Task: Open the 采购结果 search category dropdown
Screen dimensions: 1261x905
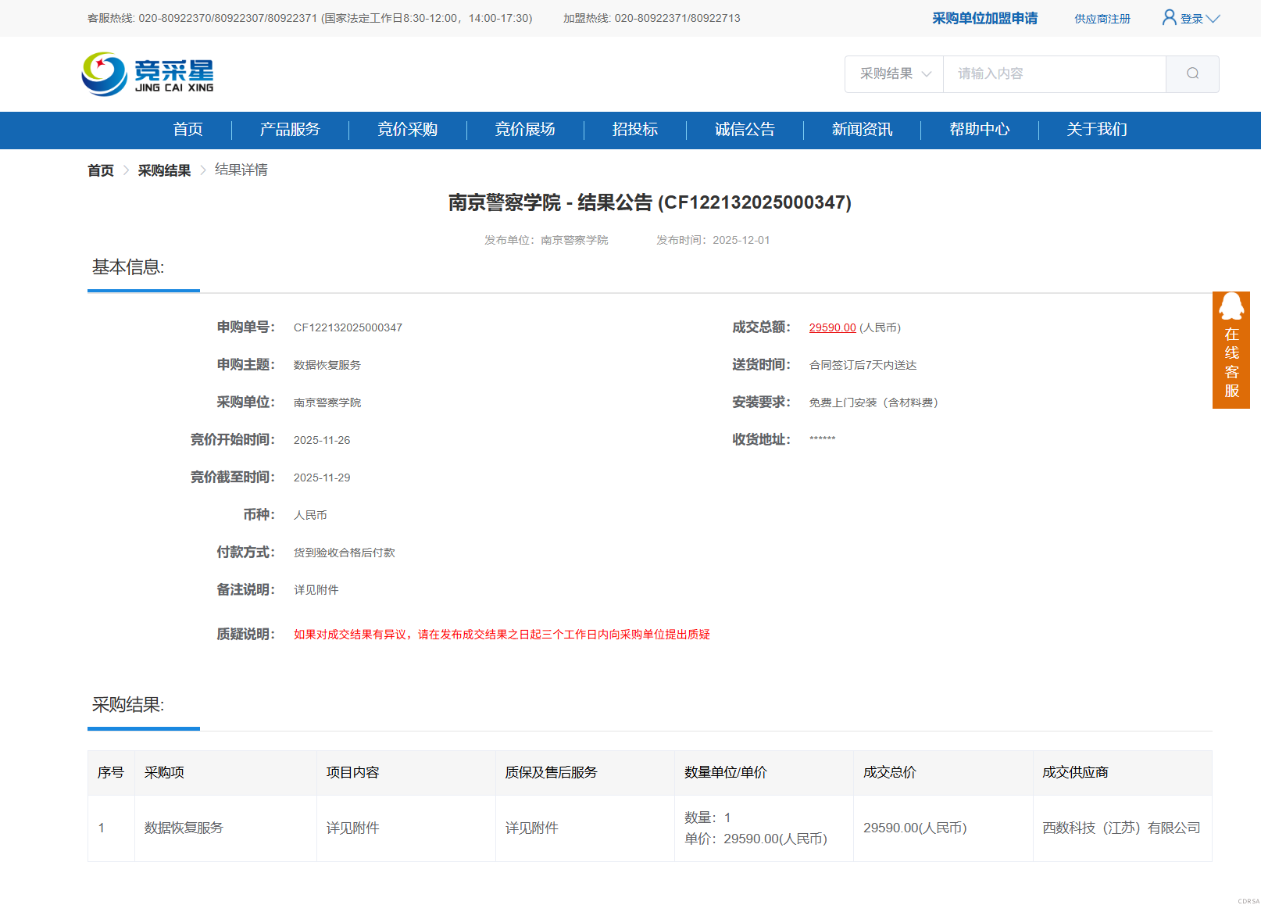Action: pos(894,73)
